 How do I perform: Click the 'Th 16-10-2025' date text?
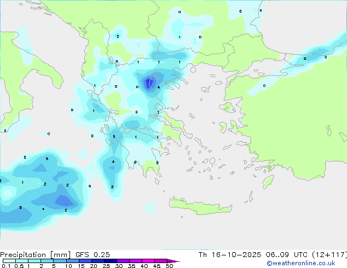230,255
